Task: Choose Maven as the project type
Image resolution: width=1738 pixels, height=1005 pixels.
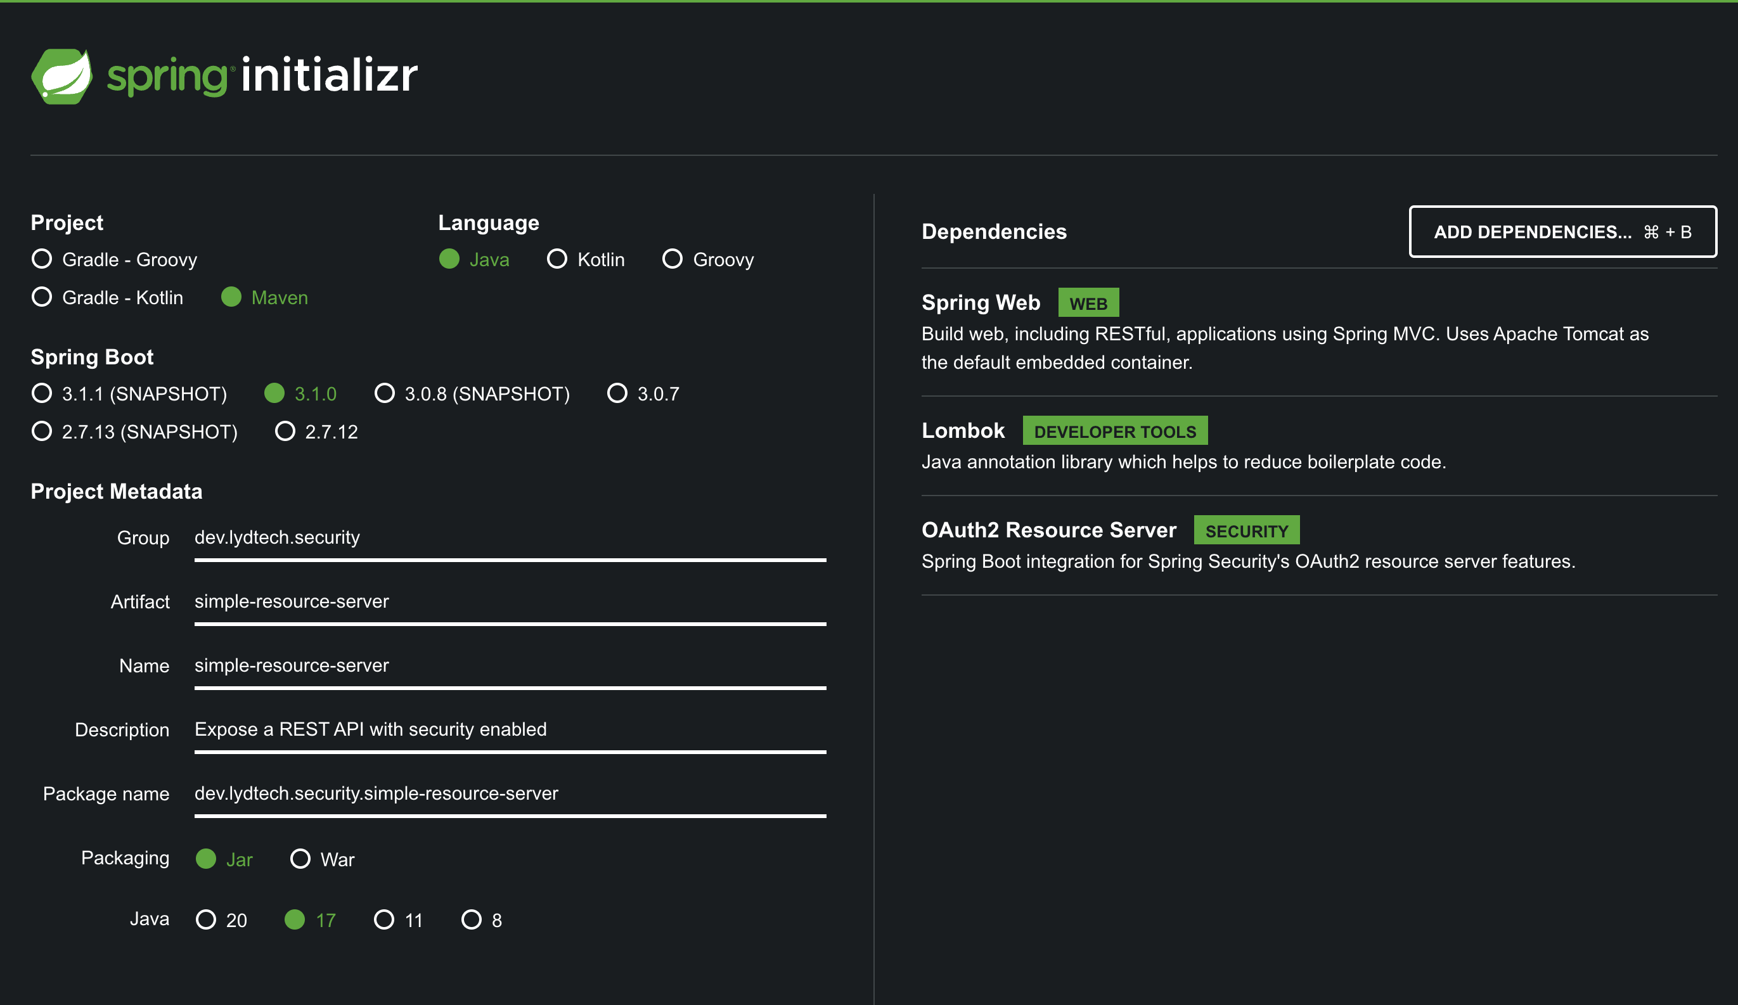Action: pyautogui.click(x=264, y=297)
